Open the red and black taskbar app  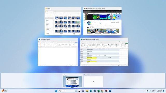click(x=106, y=91)
